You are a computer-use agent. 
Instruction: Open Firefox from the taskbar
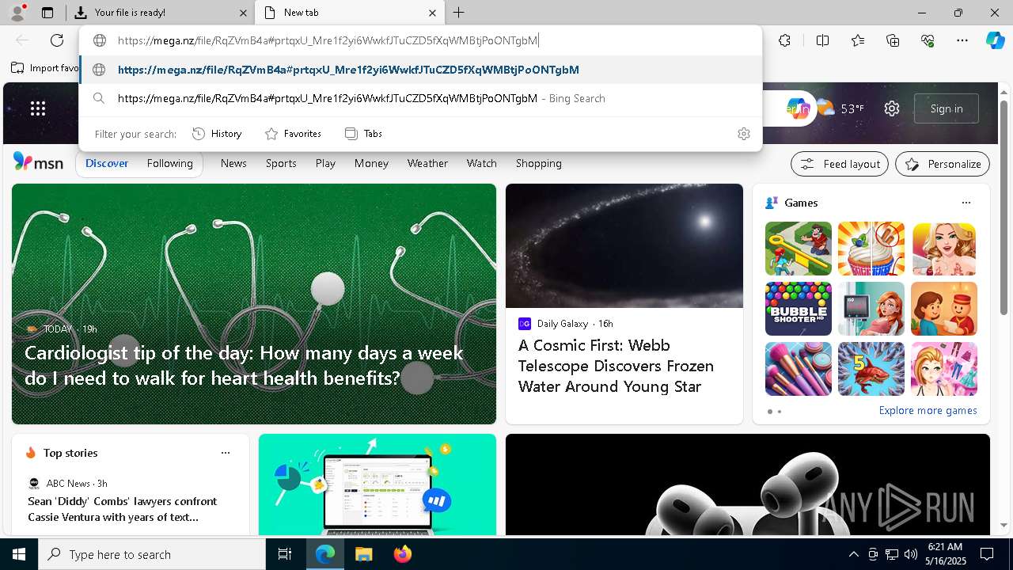click(x=402, y=554)
